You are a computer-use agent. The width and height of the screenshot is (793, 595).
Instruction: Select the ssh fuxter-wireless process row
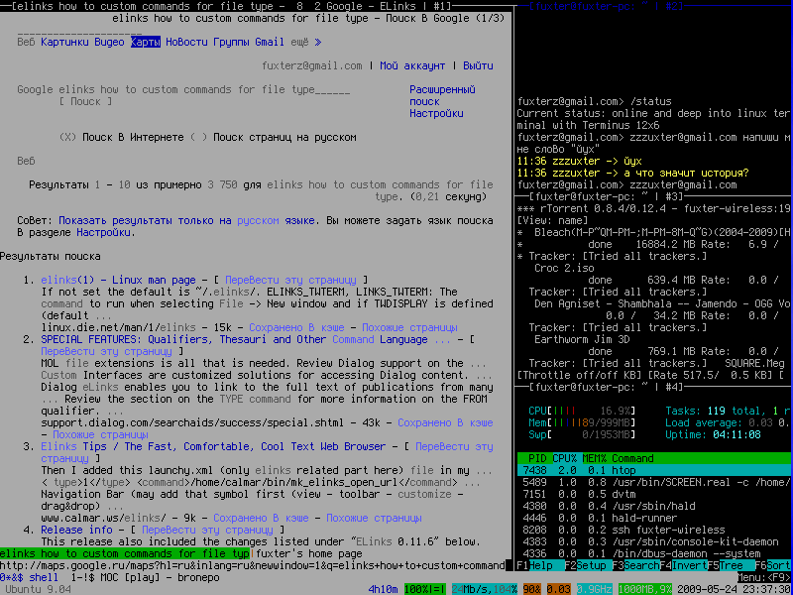pyautogui.click(x=655, y=531)
